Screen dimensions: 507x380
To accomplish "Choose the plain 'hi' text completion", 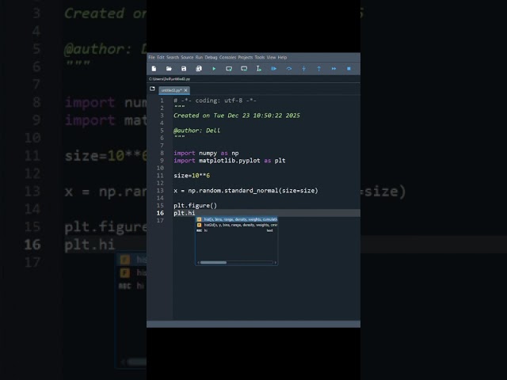I will click(237, 230).
